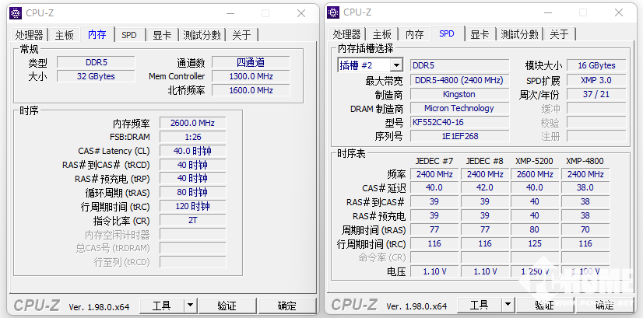Open 处理器 tab in right CPU-Z window

347,35
